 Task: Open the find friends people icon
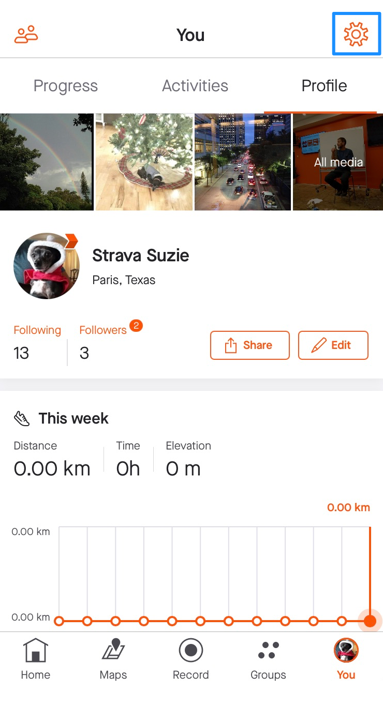point(26,34)
